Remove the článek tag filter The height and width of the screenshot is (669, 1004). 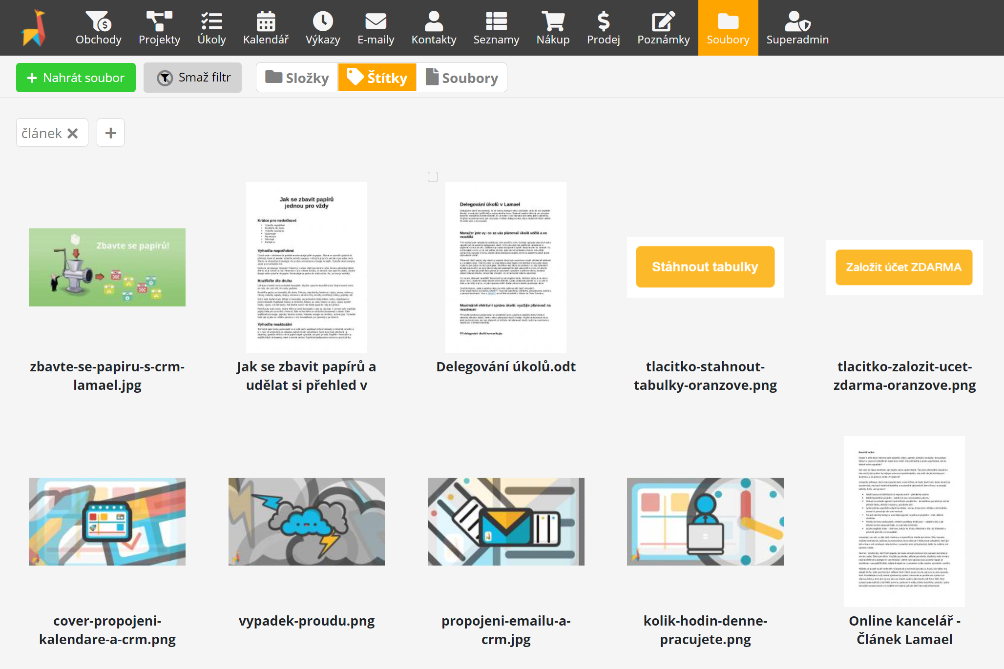point(73,133)
